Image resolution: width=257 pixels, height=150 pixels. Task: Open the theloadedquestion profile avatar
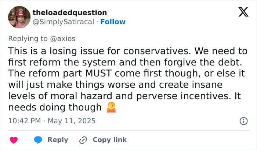tap(19, 17)
